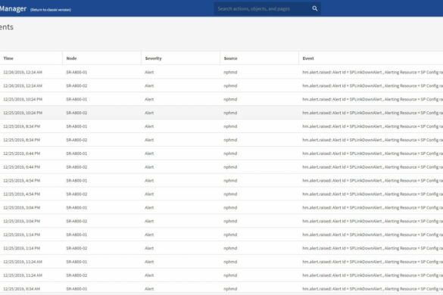Open event message for SR-A800-02 at 4:54 PM
The height and width of the screenshot is (295, 443).
pyautogui.click(x=373, y=194)
